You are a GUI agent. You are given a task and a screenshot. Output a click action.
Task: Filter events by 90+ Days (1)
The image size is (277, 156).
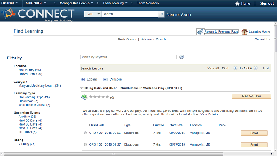point(28,132)
